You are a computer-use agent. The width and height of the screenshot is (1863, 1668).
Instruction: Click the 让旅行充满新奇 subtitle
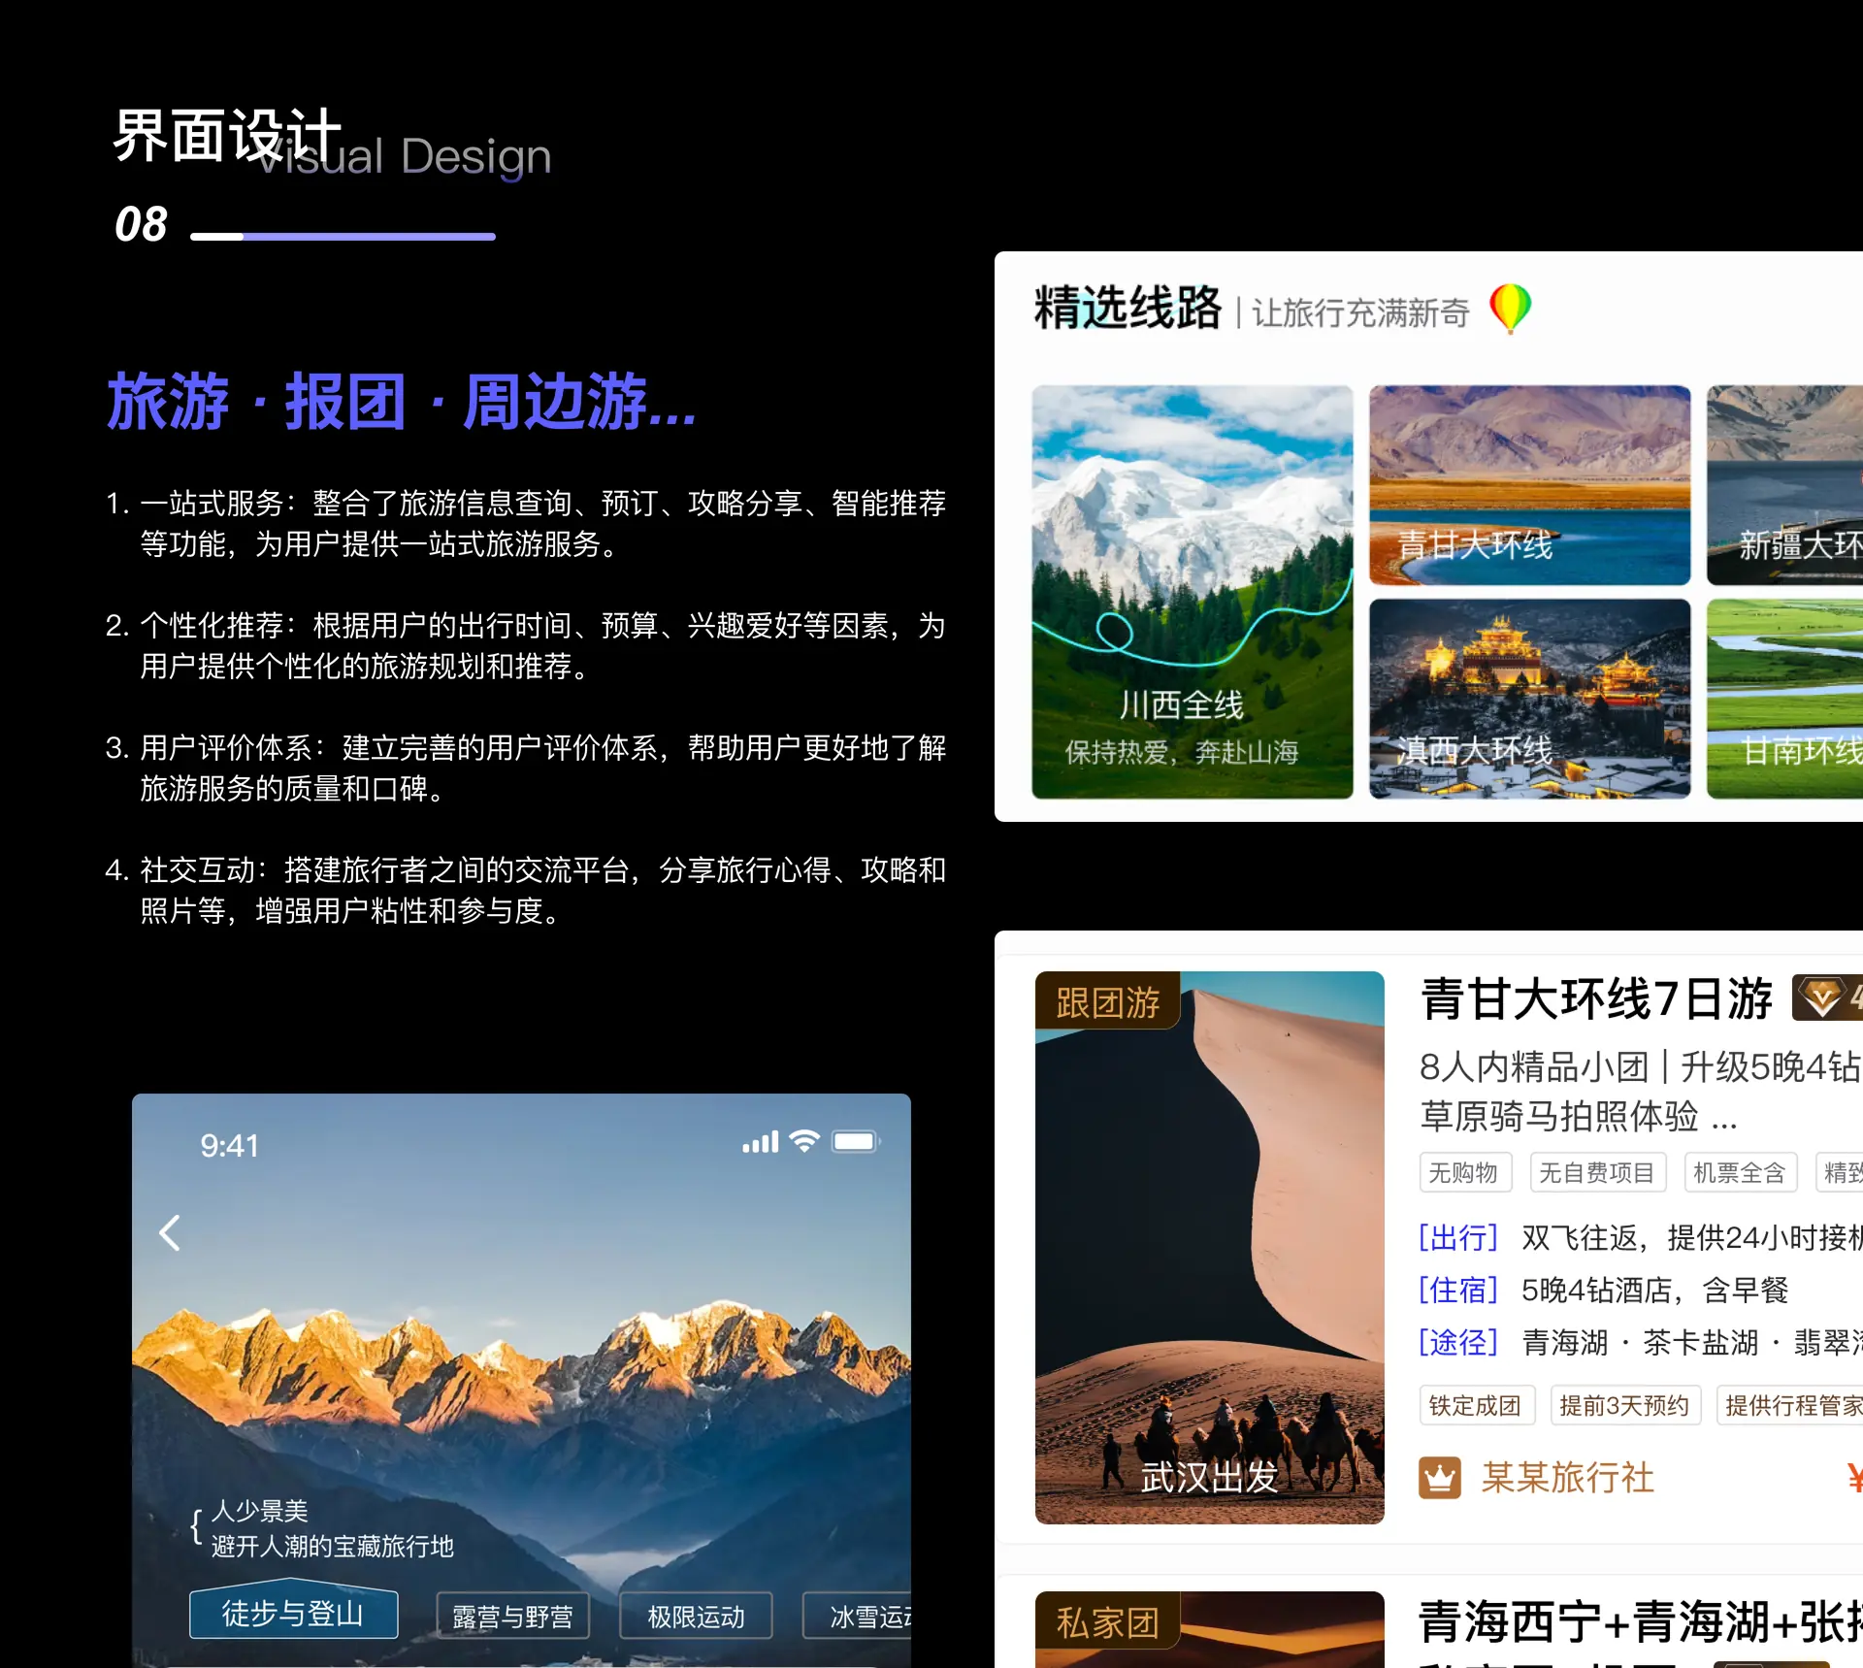click(1360, 312)
